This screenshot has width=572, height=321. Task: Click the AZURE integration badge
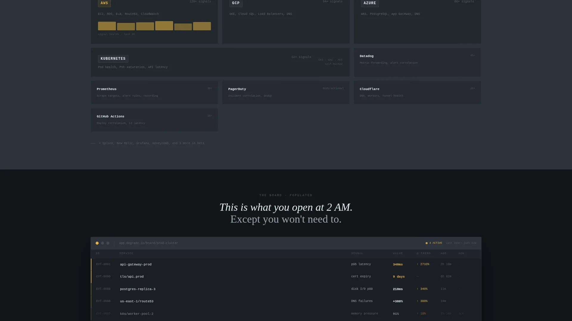tap(370, 3)
